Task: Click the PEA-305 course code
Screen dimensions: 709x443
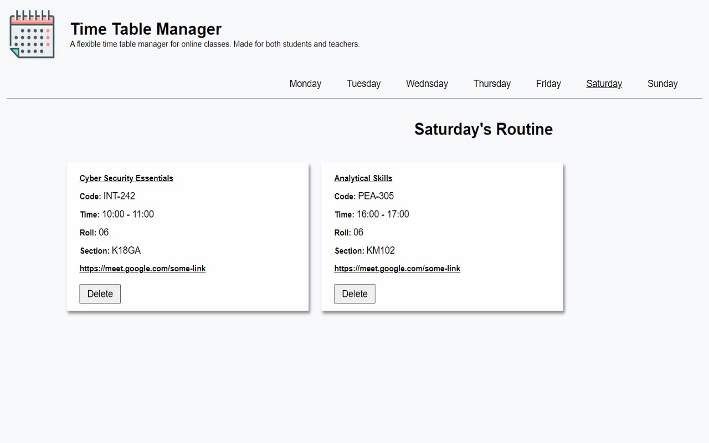Action: [x=376, y=196]
